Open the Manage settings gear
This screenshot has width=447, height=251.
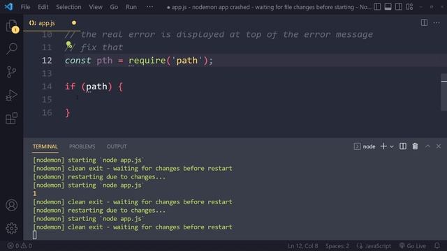point(12,228)
